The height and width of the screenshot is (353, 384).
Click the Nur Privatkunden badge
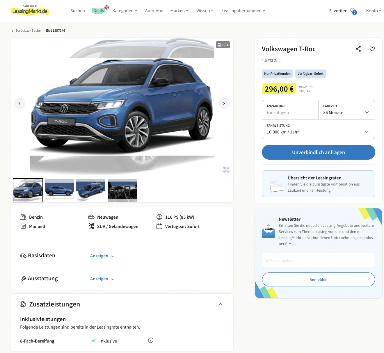(x=277, y=74)
